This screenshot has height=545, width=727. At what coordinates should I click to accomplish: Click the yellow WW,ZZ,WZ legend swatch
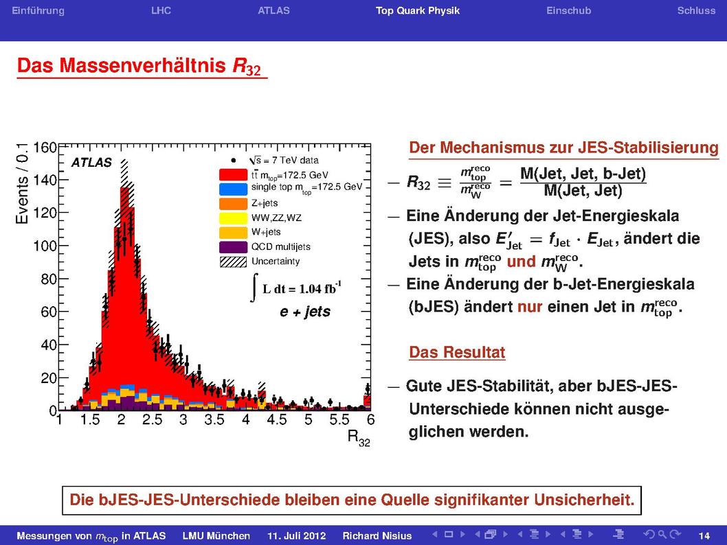click(x=233, y=218)
